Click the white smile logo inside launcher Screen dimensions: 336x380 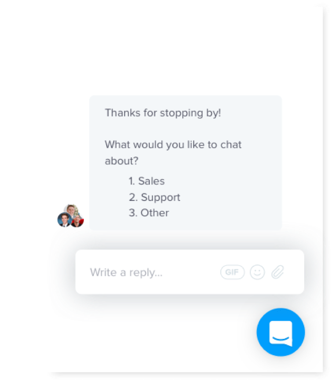pyautogui.click(x=281, y=333)
